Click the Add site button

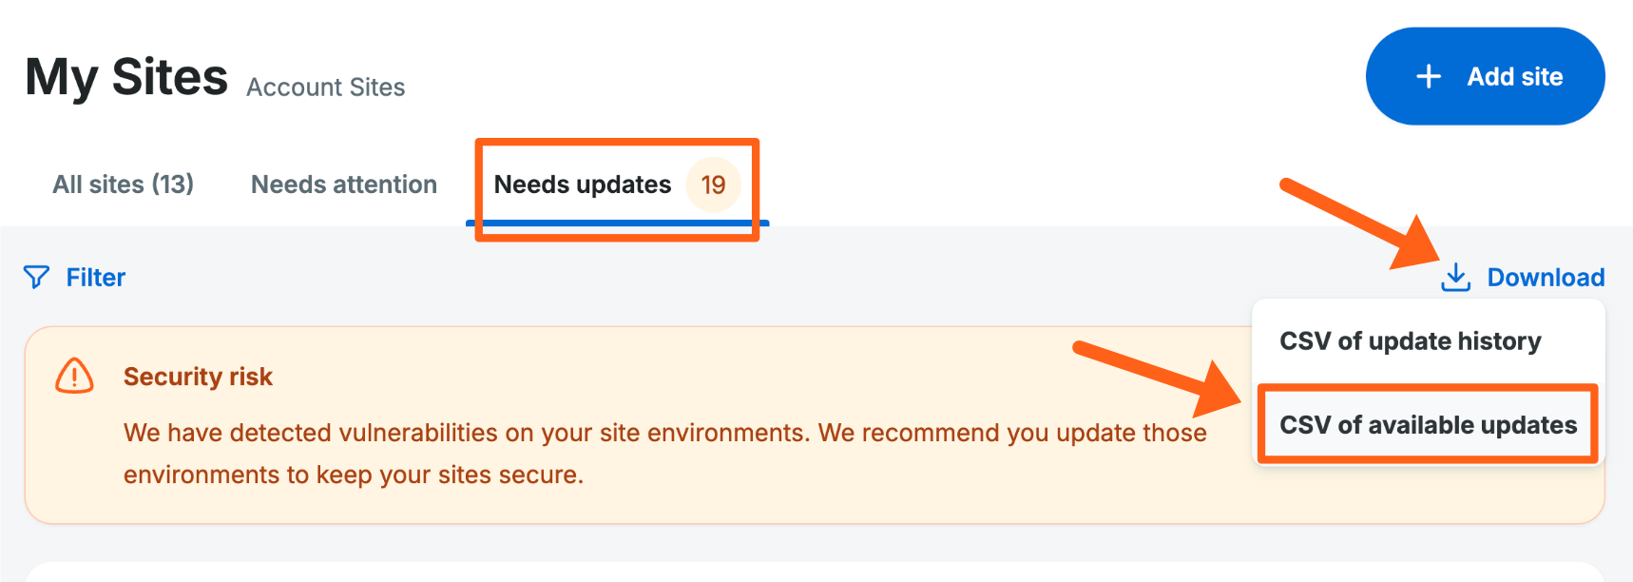pos(1485,76)
